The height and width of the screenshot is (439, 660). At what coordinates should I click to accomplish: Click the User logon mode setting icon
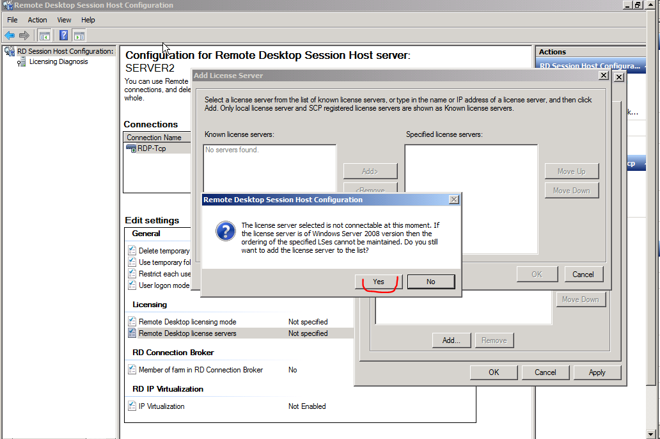[132, 285]
